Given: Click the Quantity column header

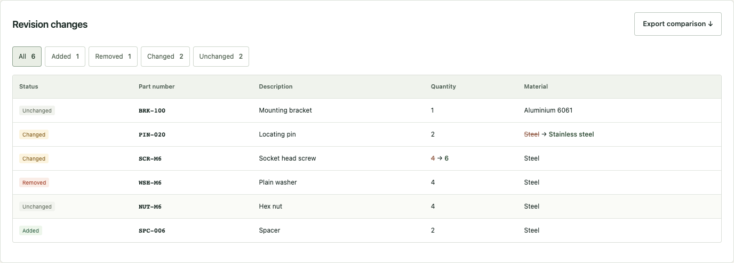Looking at the screenshot, I should (443, 86).
